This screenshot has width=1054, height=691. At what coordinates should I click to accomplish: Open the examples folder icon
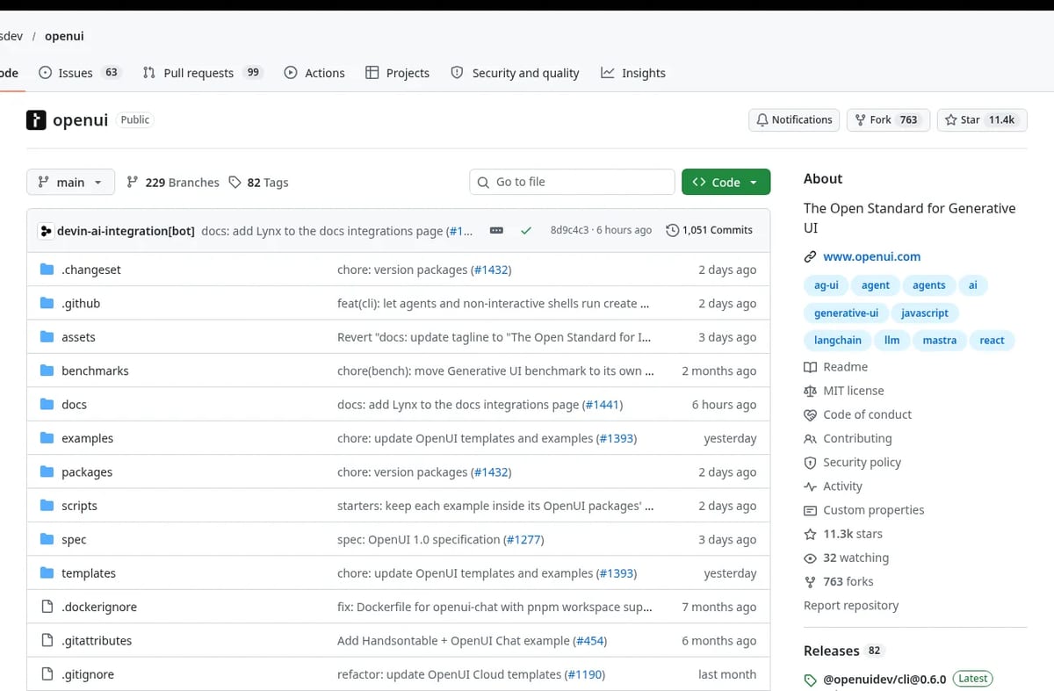47,438
